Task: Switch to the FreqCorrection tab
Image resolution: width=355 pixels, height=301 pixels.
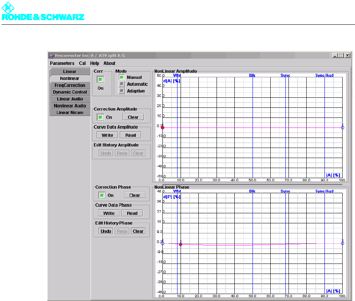Action: tap(70, 85)
